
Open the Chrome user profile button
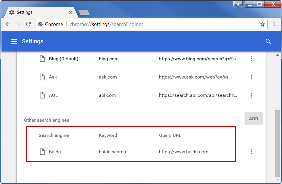point(238,4)
